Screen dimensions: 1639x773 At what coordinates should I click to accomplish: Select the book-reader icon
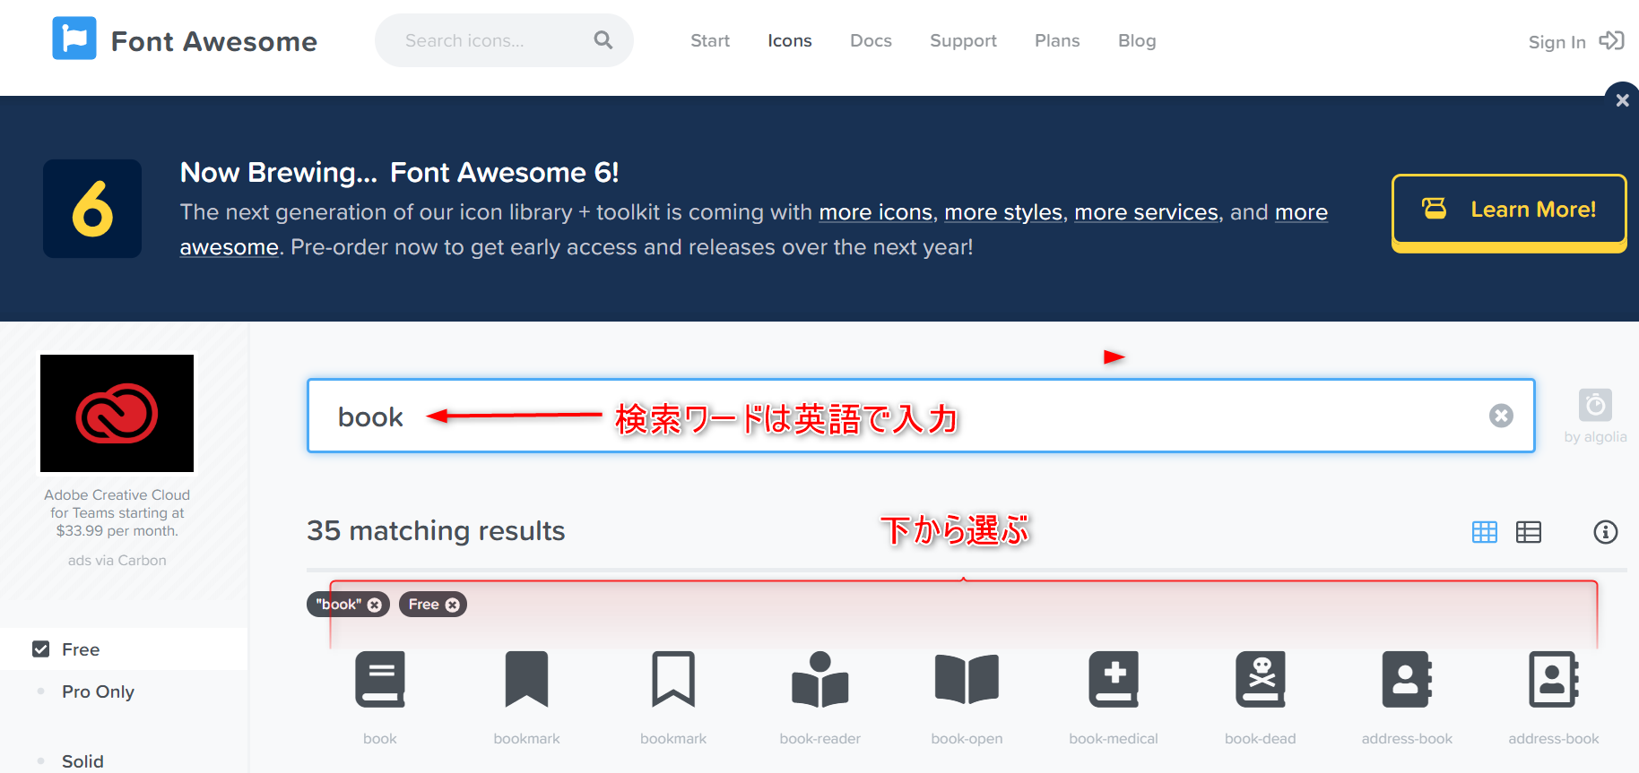820,679
